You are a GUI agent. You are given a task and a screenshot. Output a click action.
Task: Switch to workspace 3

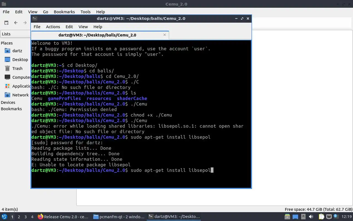coord(25,217)
